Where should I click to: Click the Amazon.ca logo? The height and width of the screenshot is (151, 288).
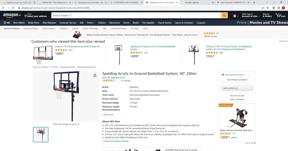coord(12,15)
